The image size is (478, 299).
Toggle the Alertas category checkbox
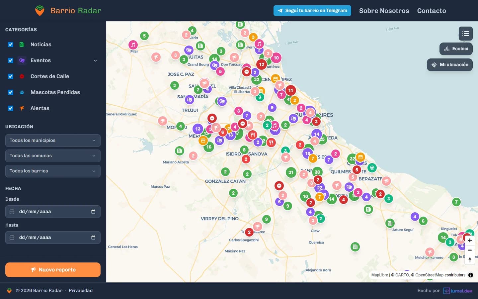pos(11,108)
